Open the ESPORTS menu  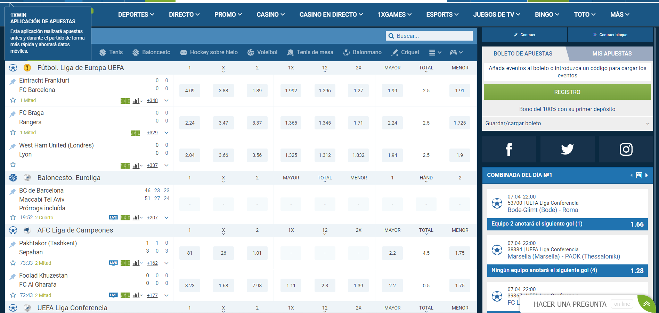click(x=442, y=15)
